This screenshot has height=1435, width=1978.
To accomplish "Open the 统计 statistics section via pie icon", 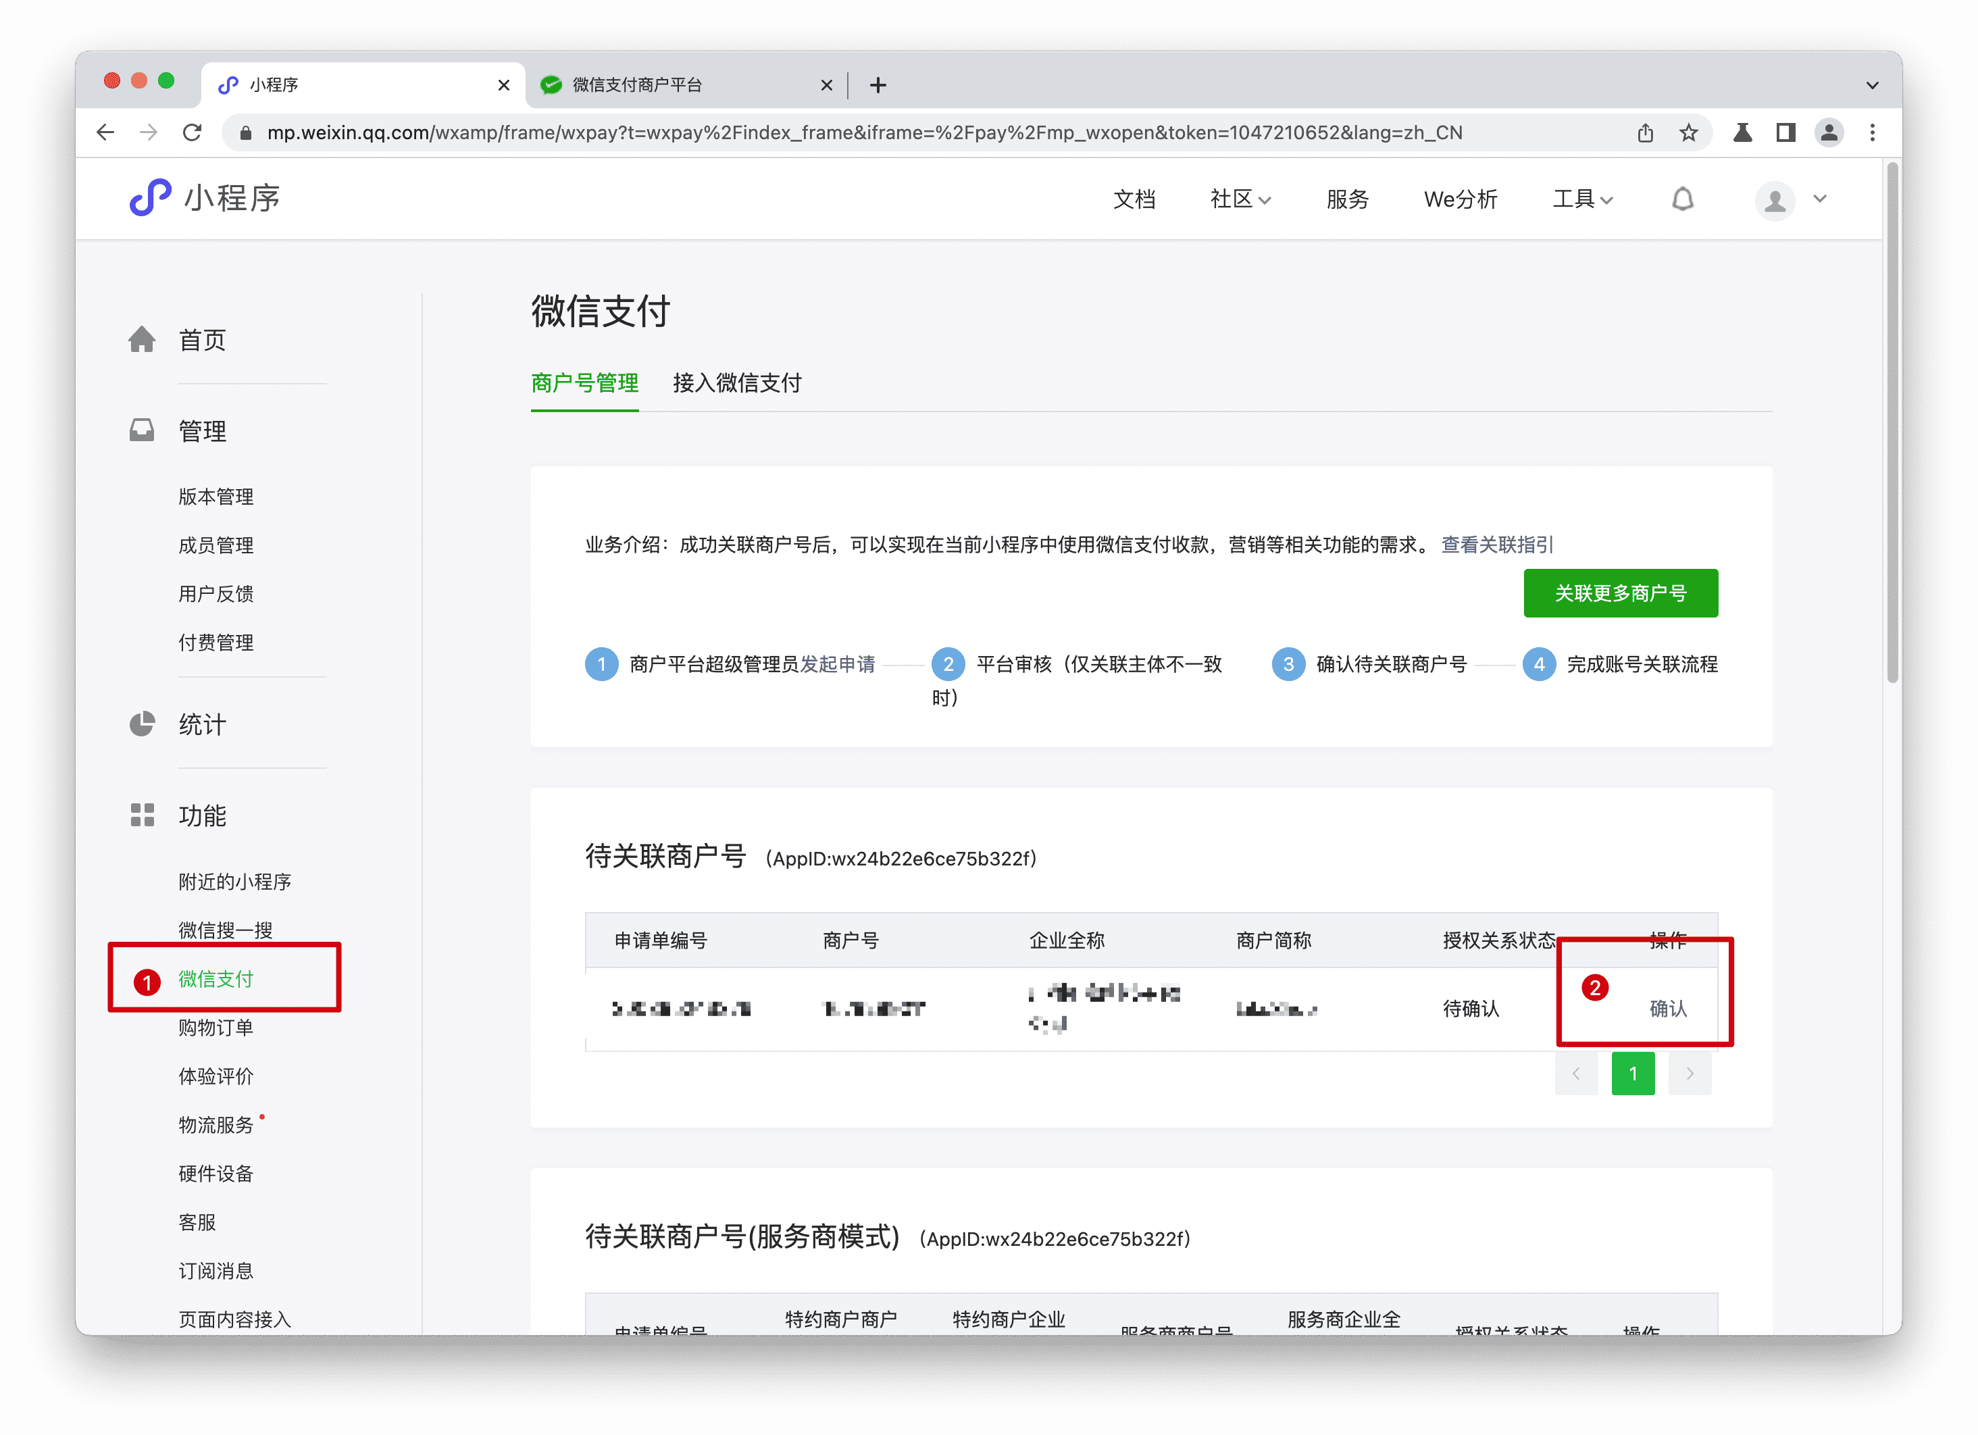I will pos(142,724).
